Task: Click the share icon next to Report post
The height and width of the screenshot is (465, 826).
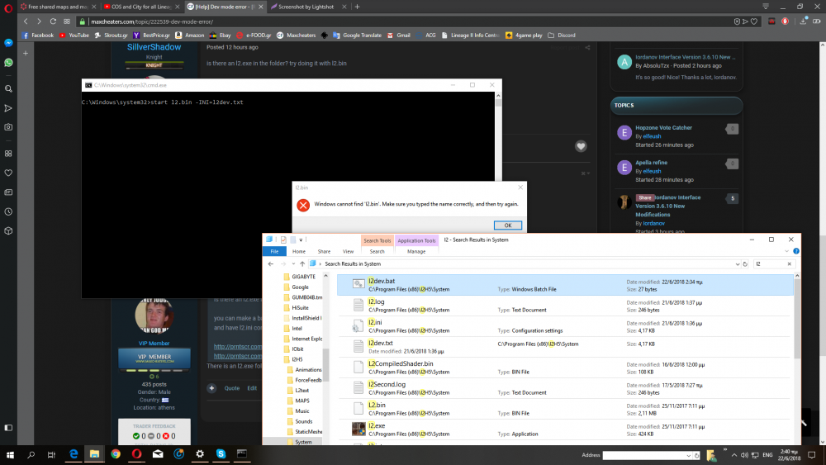Action: (x=587, y=47)
